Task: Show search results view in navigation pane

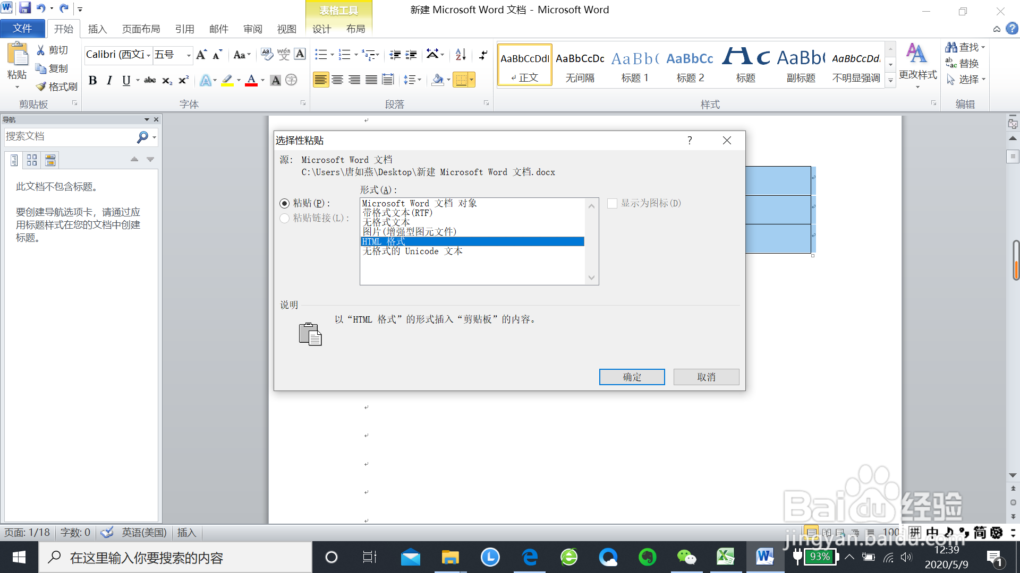Action: coord(50,160)
